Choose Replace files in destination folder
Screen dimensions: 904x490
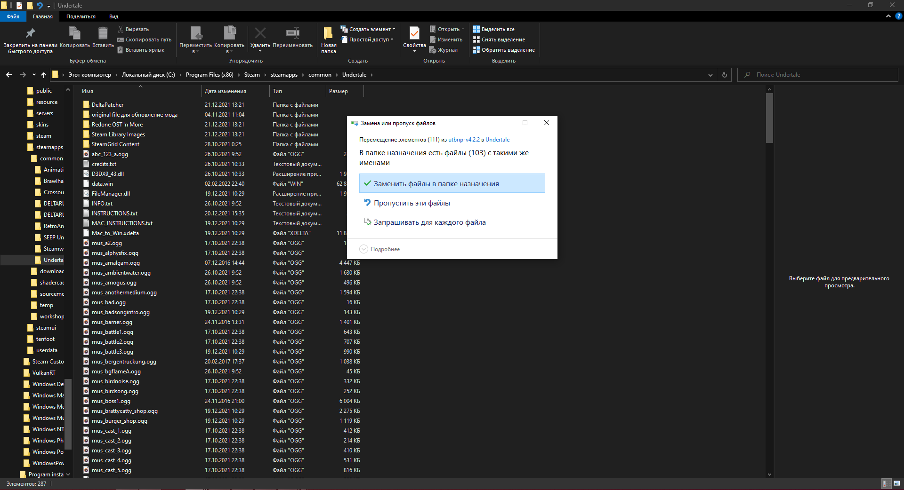(452, 183)
